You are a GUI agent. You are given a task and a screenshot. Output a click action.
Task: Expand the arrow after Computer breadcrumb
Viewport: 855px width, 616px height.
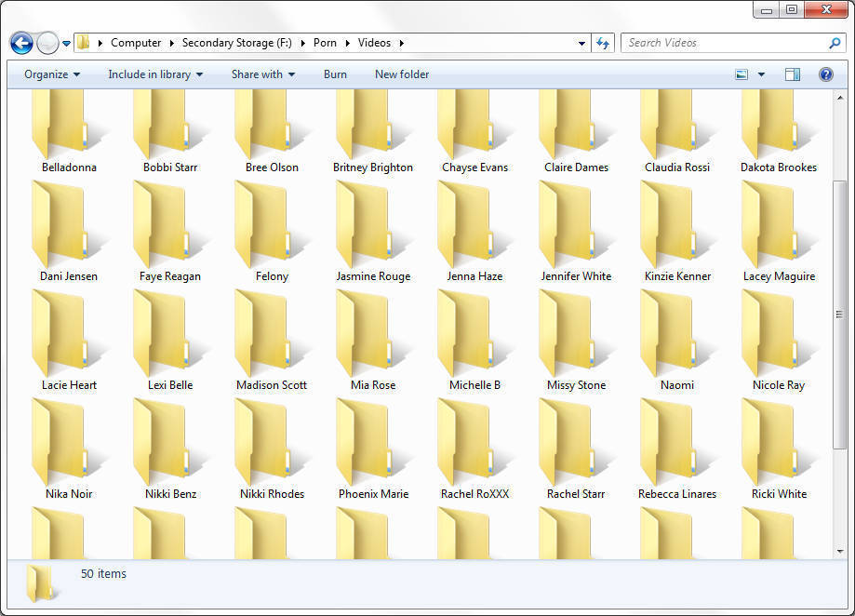pyautogui.click(x=172, y=43)
